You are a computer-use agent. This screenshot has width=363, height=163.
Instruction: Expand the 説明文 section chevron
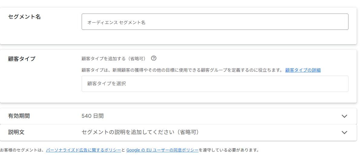click(344, 132)
